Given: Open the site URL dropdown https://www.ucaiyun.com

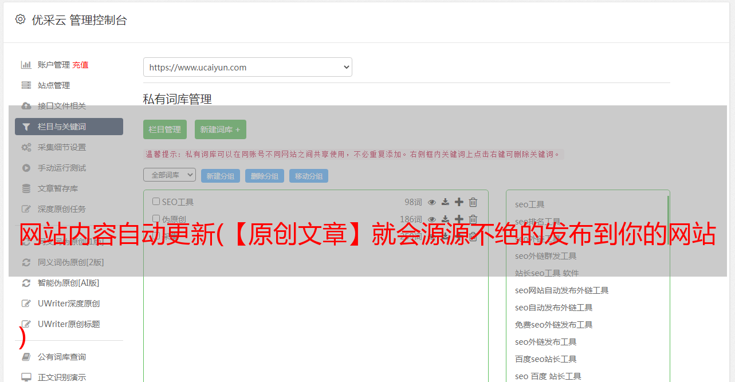Looking at the screenshot, I should (247, 67).
